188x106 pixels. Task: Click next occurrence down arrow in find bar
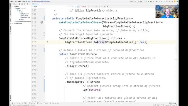[91, 6]
